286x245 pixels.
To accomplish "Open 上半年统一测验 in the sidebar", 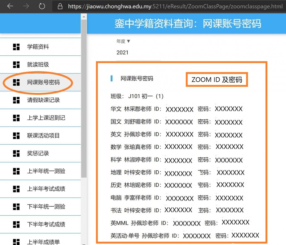I will click(40, 171).
